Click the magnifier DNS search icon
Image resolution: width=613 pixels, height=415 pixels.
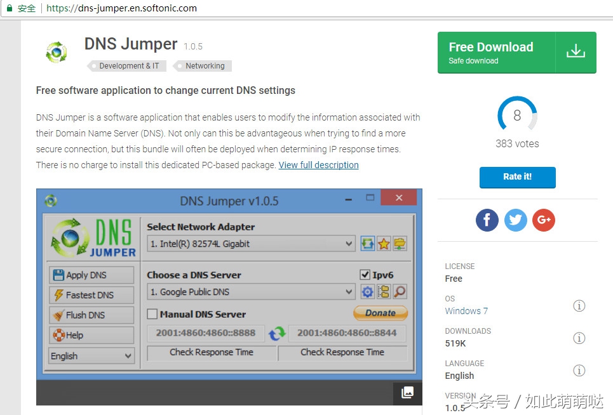pos(400,292)
